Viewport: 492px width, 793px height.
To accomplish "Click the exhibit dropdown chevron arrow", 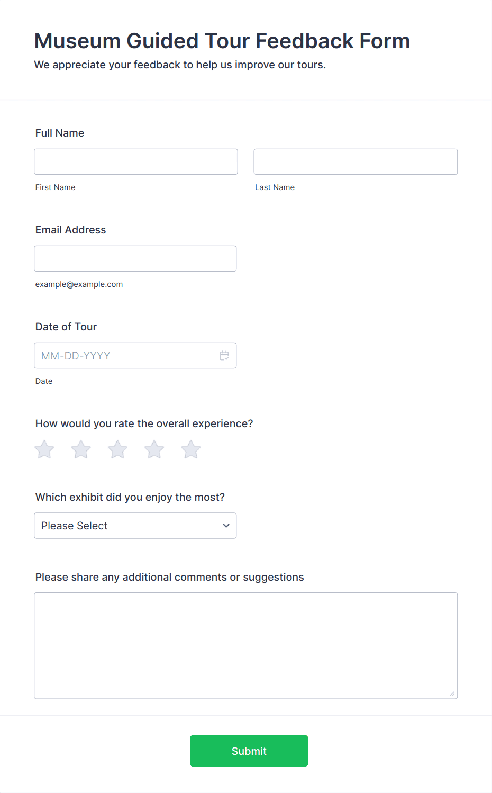I will [226, 526].
